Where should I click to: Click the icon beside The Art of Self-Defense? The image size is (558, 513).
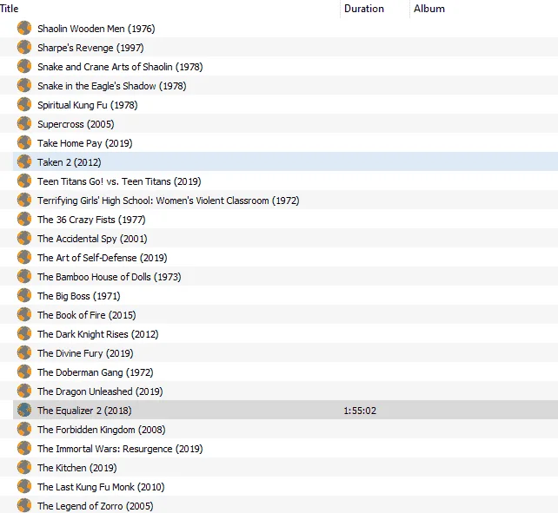pos(24,258)
